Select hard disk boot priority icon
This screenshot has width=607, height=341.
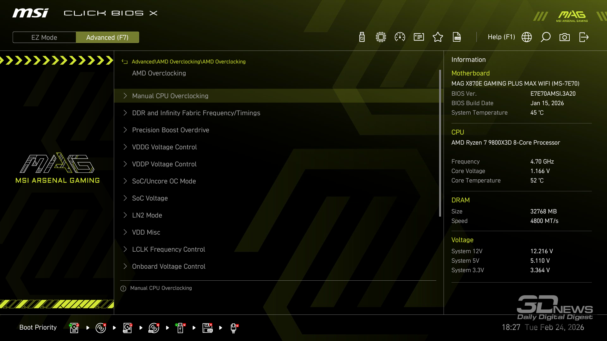pos(74,328)
